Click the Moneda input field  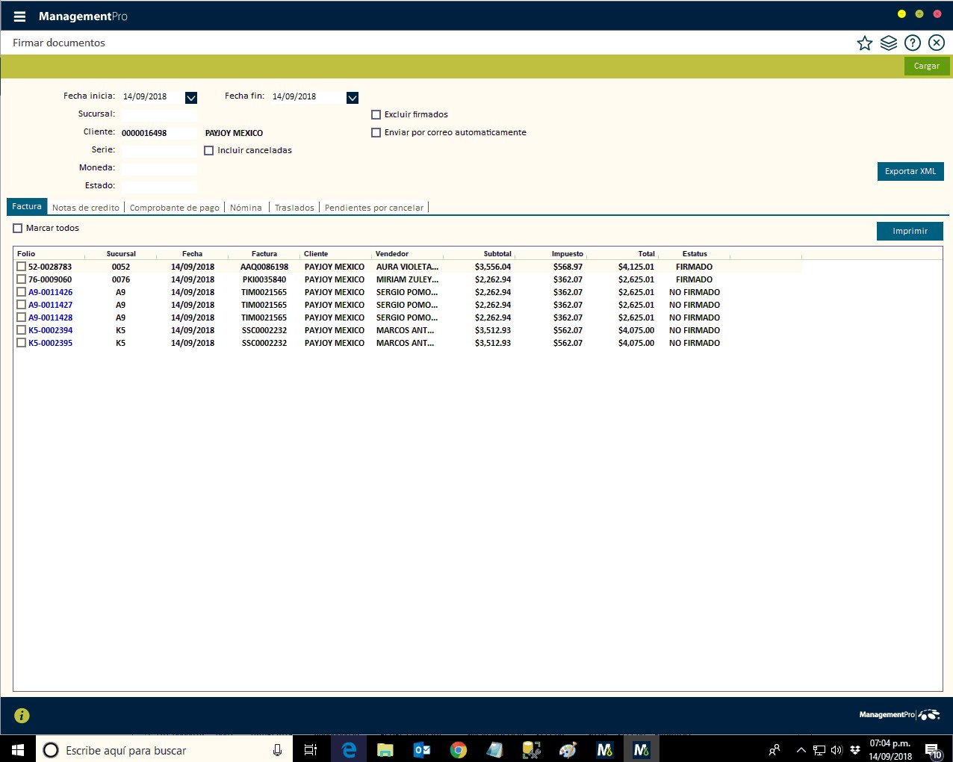(159, 169)
